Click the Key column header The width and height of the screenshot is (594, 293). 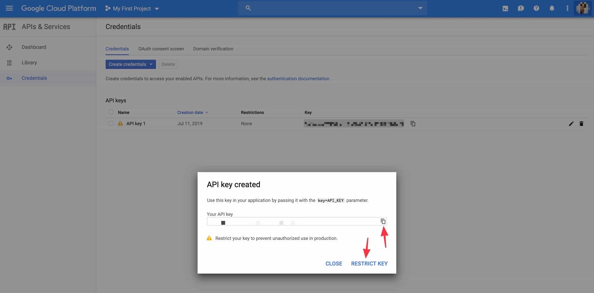[x=308, y=112]
